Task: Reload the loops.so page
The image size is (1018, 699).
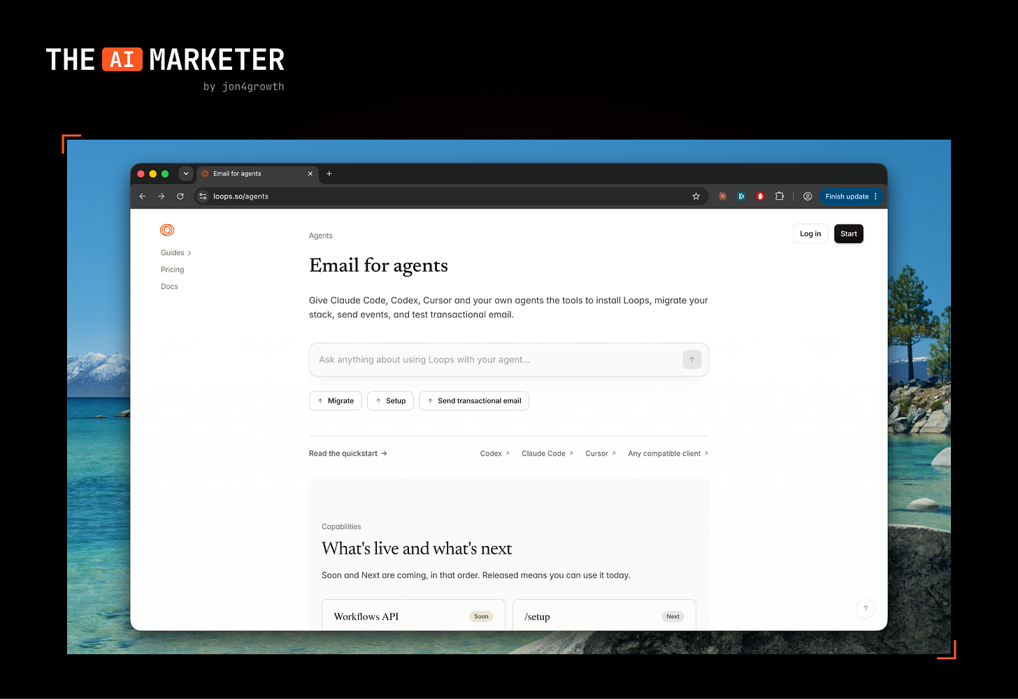Action: pyautogui.click(x=180, y=196)
